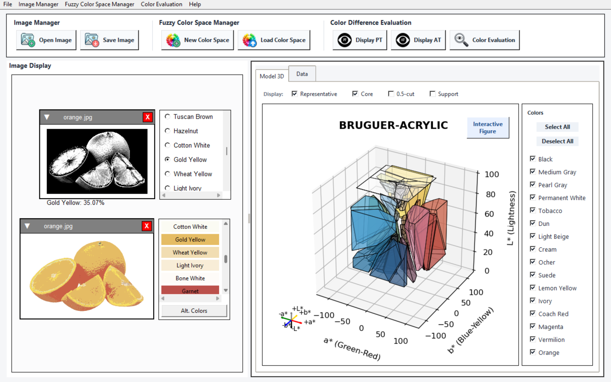Close the lower orange.jpg window
The width and height of the screenshot is (611, 382).
pos(147,226)
